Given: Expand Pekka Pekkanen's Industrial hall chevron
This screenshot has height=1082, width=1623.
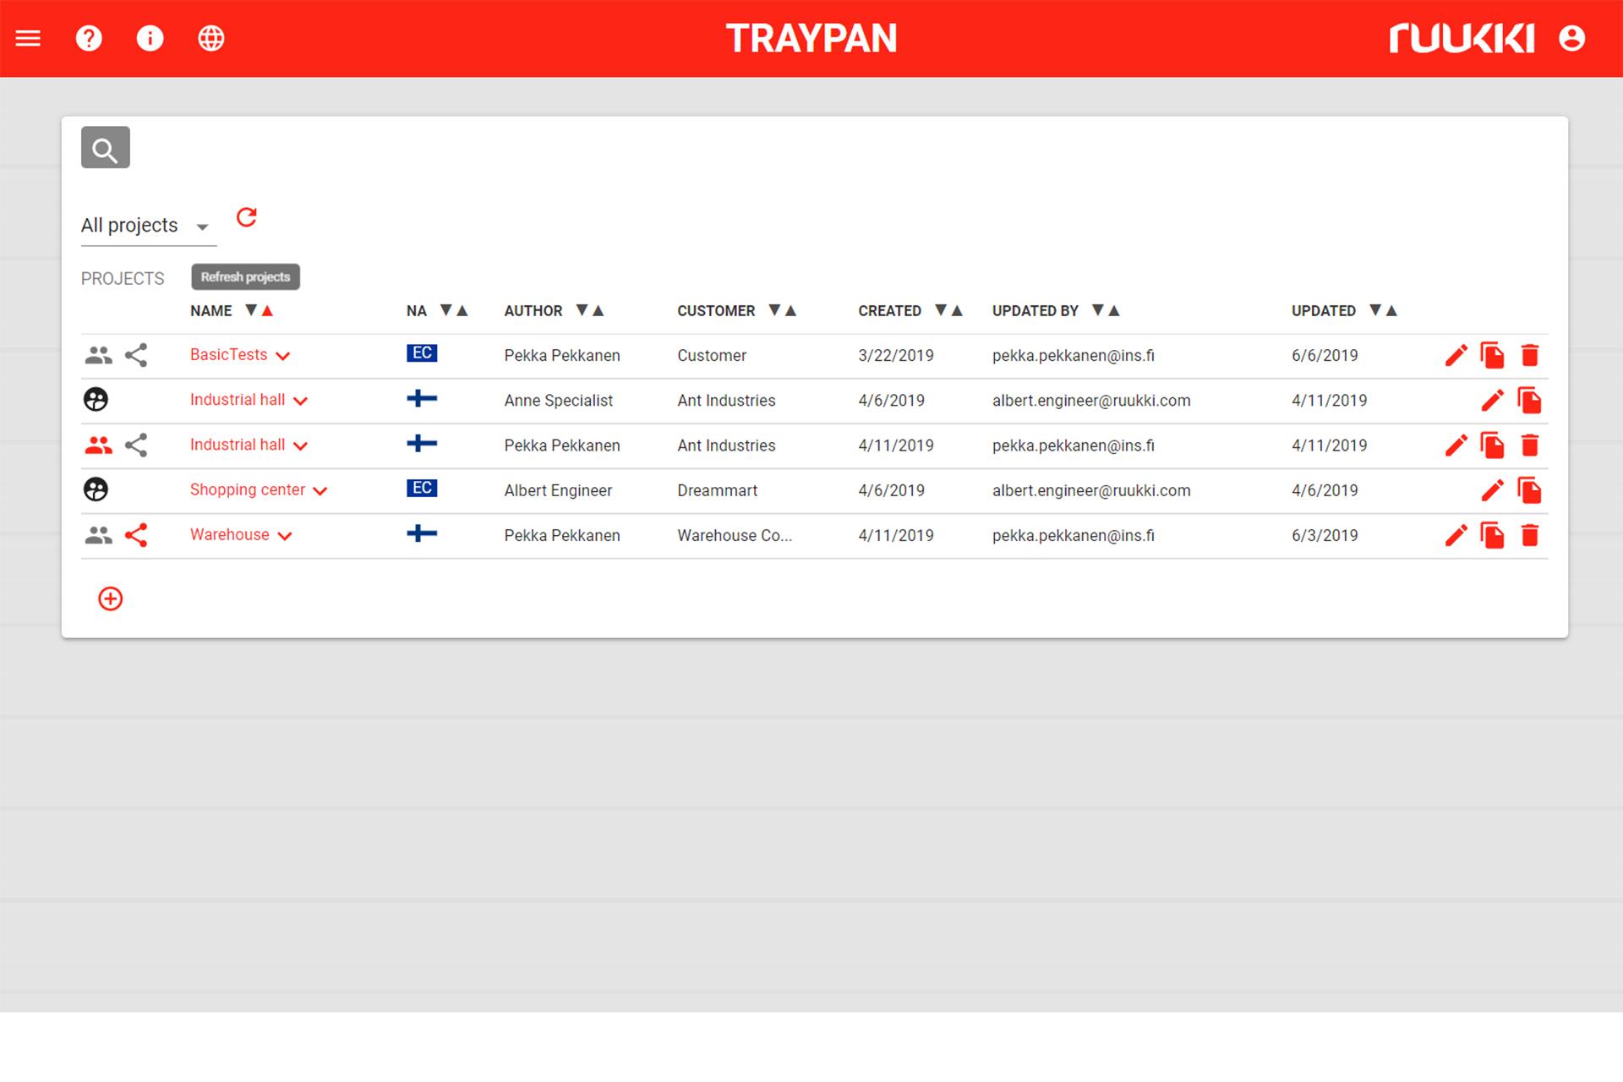Looking at the screenshot, I should [300, 445].
